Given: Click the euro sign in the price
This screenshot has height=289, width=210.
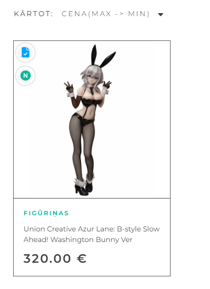Looking at the screenshot, I should [x=81, y=258].
